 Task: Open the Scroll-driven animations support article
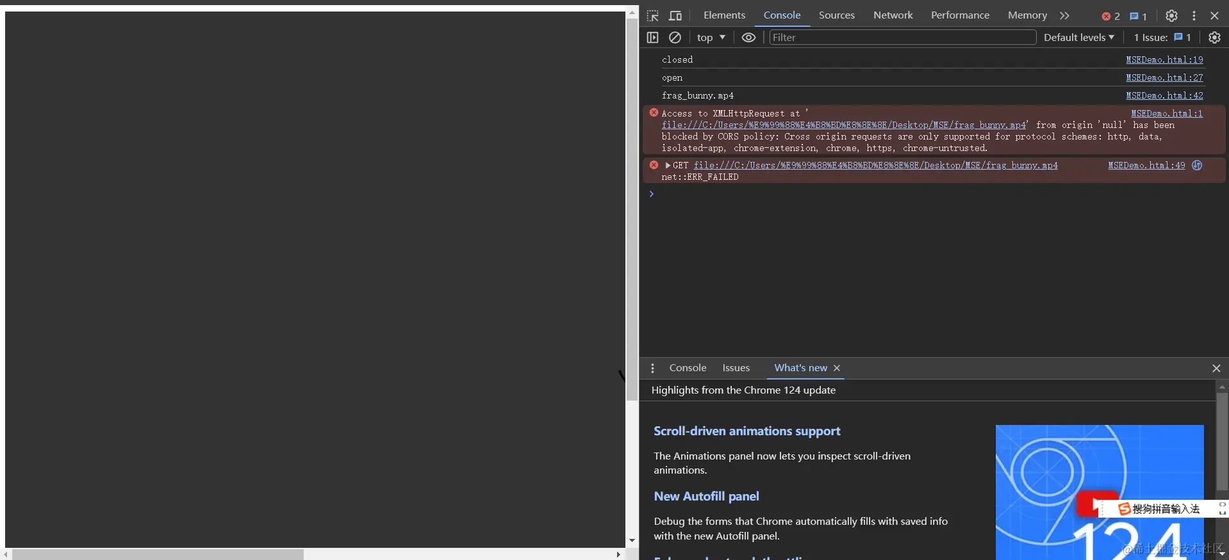click(746, 431)
